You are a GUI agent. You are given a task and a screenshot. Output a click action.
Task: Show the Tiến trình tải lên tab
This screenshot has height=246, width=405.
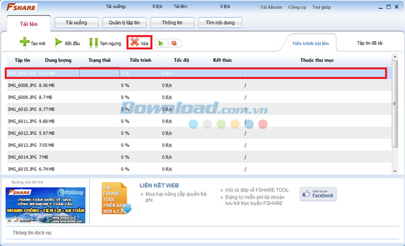coord(310,44)
